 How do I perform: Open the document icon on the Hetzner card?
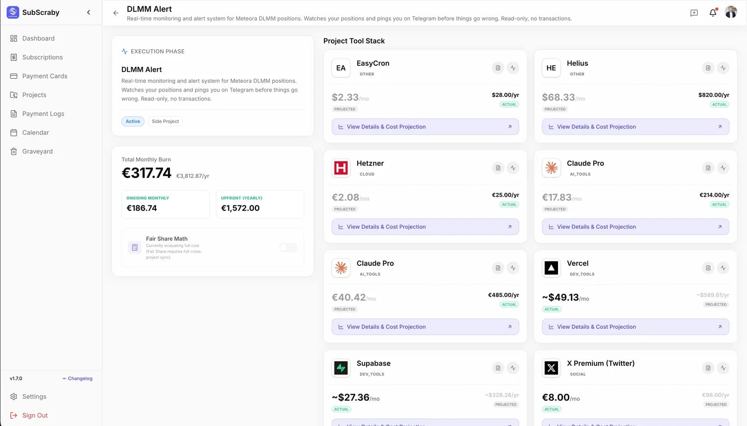click(498, 168)
